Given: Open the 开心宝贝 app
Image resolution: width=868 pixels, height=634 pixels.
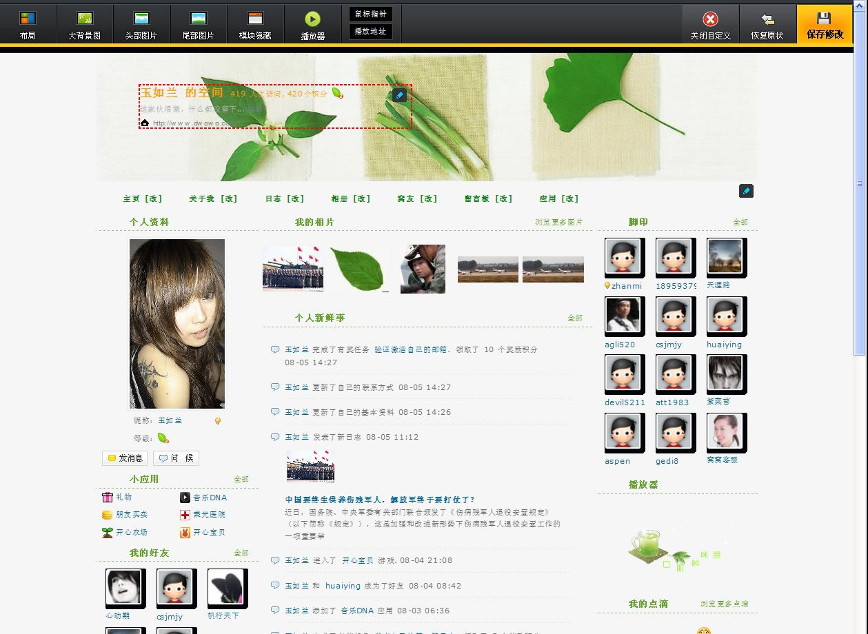Looking at the screenshot, I should point(203,533).
